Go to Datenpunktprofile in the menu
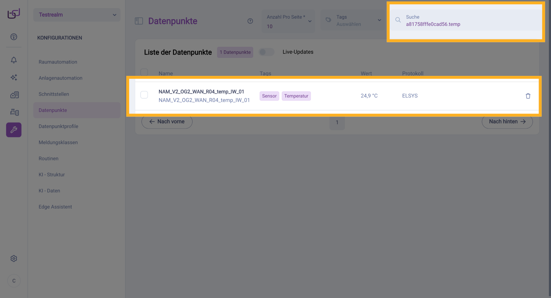The width and height of the screenshot is (551, 298). click(x=59, y=126)
